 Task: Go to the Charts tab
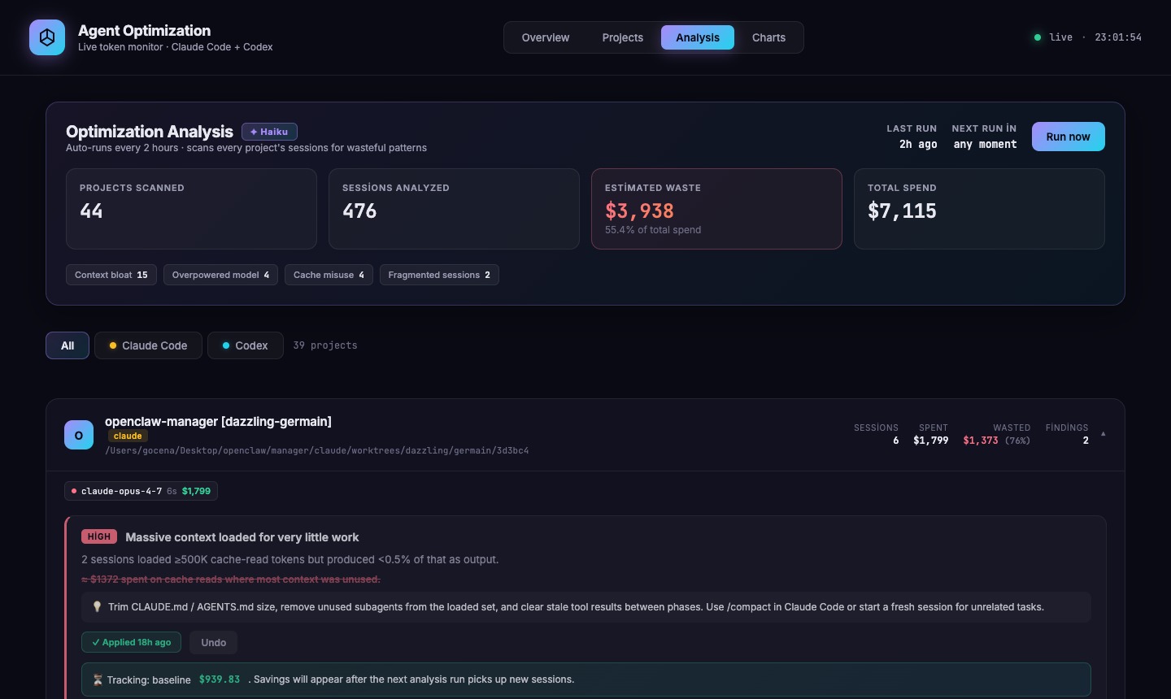pyautogui.click(x=768, y=37)
